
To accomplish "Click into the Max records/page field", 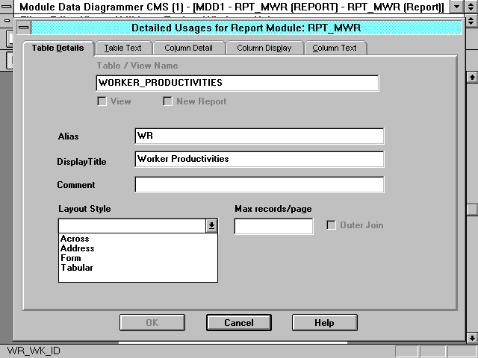I will [x=273, y=226].
